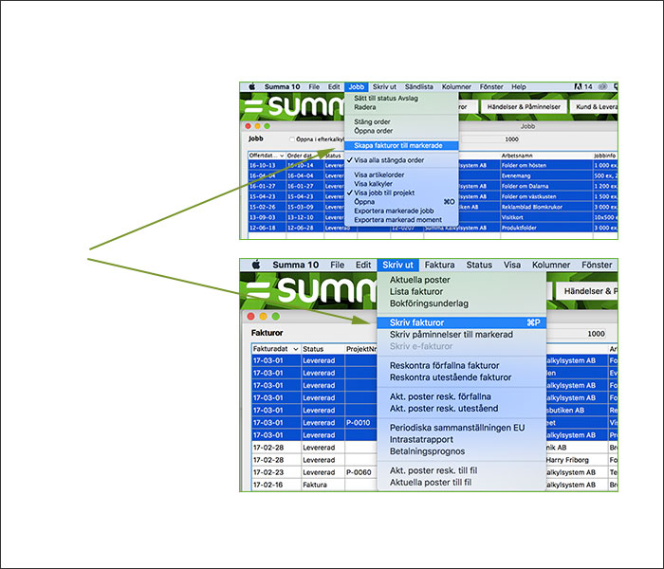
Task: Tick the Öppna i efterkalkyl checkbox
Action: pos(292,139)
